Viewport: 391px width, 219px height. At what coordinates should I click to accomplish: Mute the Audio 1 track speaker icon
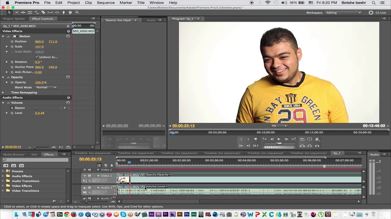85,188
